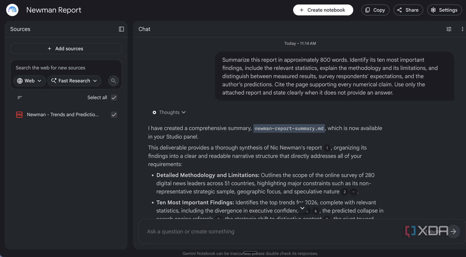The width and height of the screenshot is (466, 257).
Task: Expand the Thoughts section
Action: click(x=169, y=112)
